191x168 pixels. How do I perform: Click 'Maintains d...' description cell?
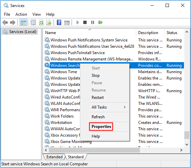tap(150, 72)
